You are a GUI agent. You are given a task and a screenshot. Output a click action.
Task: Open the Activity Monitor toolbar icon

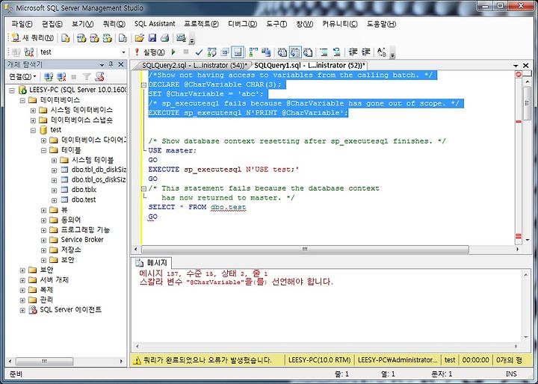(181, 38)
